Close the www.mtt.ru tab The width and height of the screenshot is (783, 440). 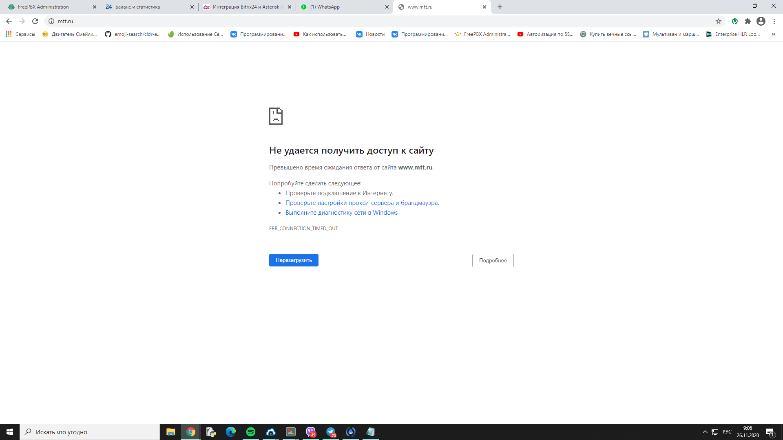(484, 7)
